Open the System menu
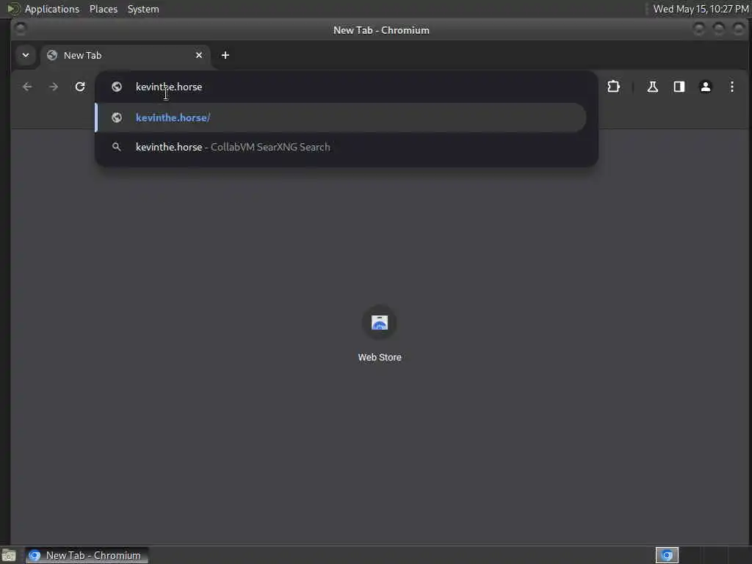The image size is (752, 564). 143,9
